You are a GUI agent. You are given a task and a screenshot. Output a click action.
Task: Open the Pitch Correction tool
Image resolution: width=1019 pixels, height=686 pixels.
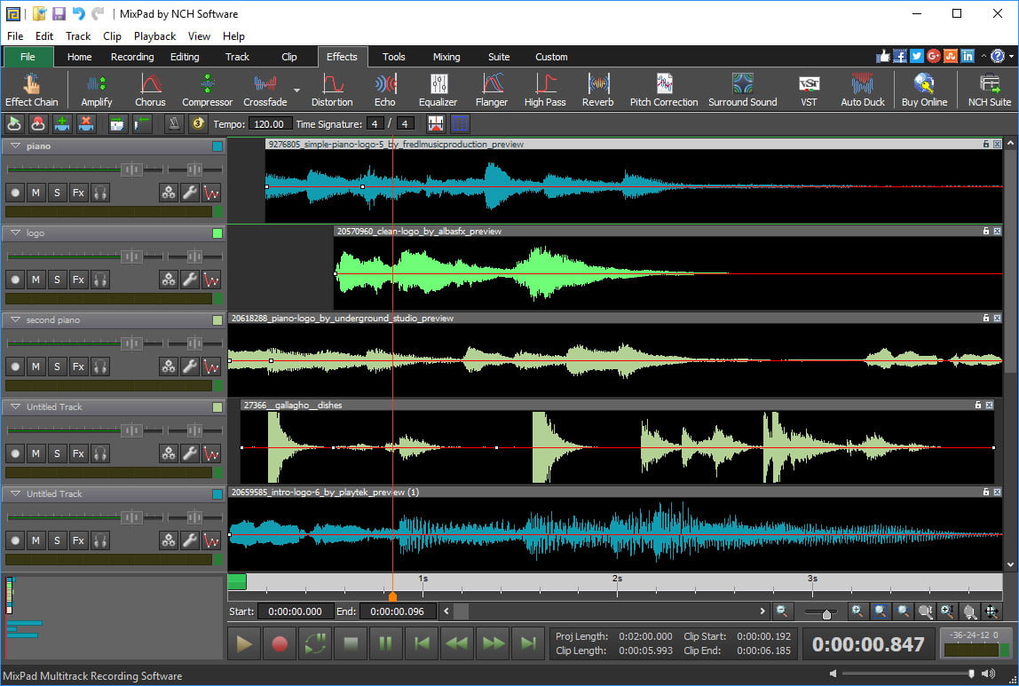pos(663,89)
